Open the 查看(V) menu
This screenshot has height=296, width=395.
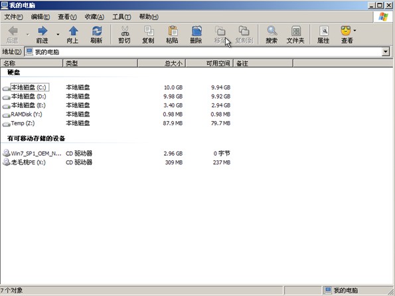tap(67, 17)
